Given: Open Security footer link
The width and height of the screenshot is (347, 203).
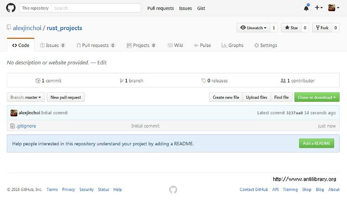Looking at the screenshot, I should [x=87, y=190].
